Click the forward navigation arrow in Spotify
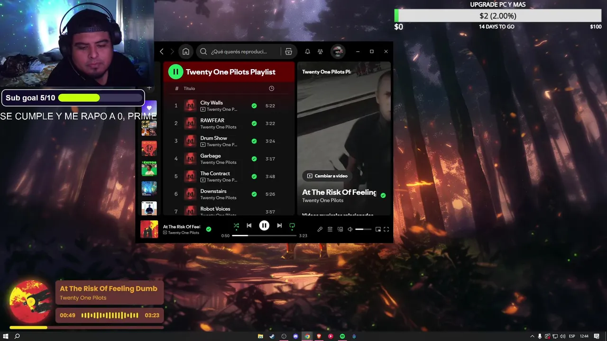This screenshot has width=607, height=341. [172, 52]
